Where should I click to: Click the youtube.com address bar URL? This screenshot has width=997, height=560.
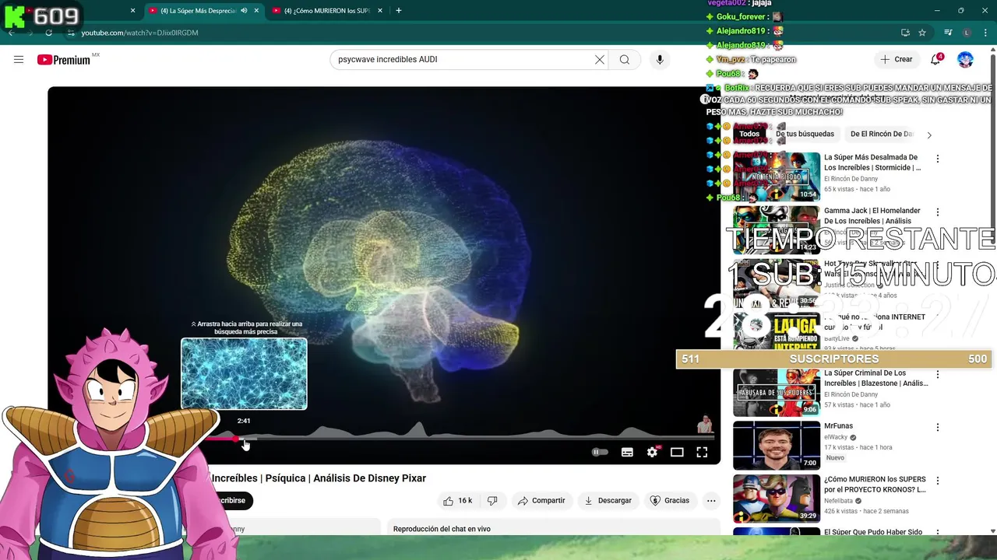[140, 33]
